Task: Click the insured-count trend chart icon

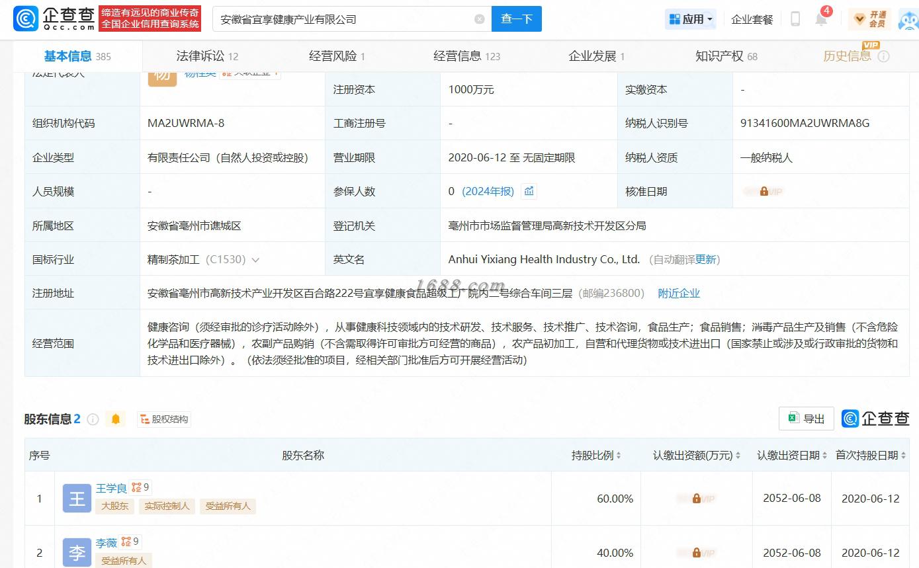Action: [x=529, y=191]
